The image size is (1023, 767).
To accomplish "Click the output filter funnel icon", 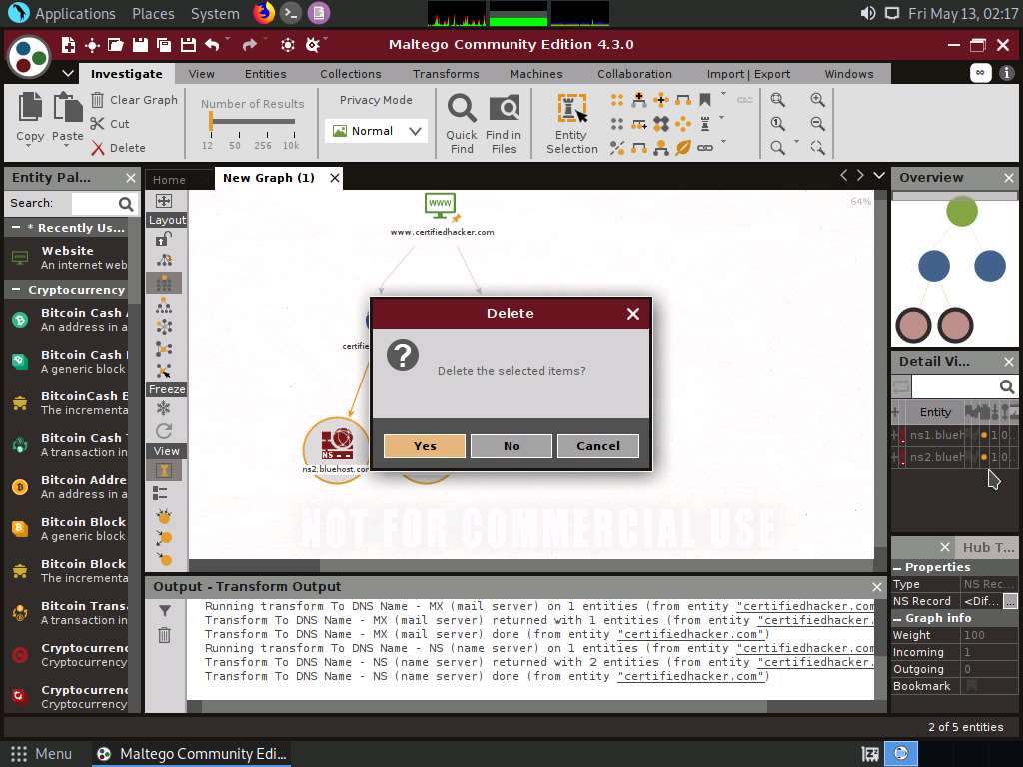I will click(165, 611).
